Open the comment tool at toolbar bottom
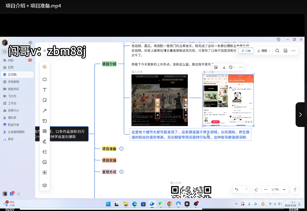 click(45, 185)
